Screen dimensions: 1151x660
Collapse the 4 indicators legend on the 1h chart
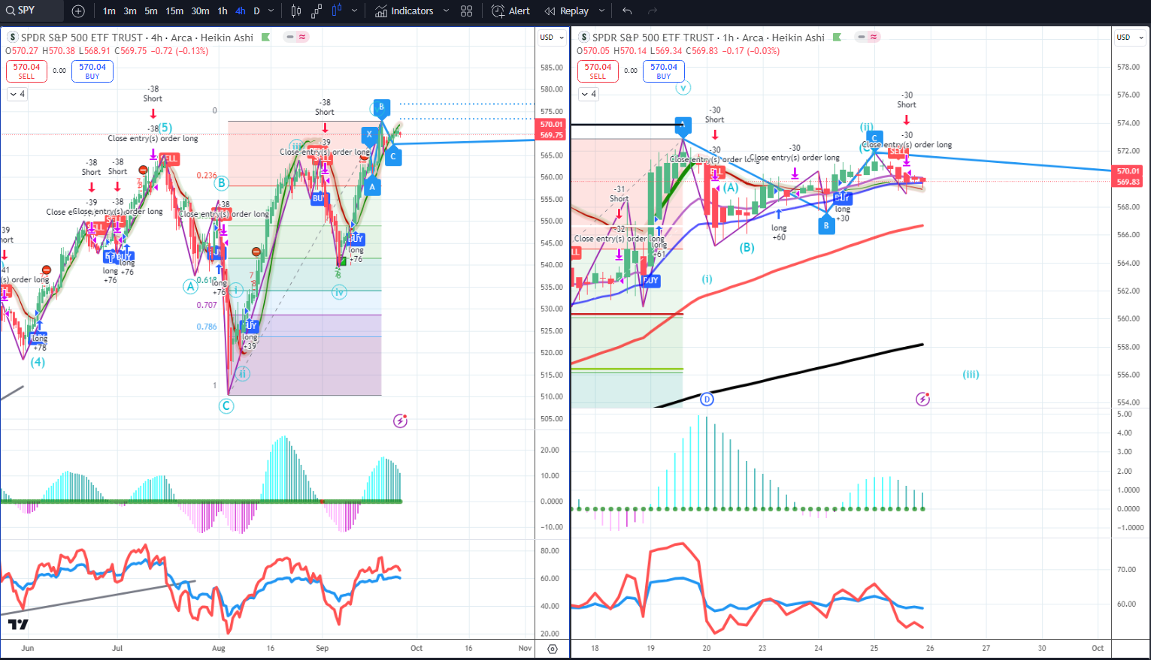click(x=589, y=94)
